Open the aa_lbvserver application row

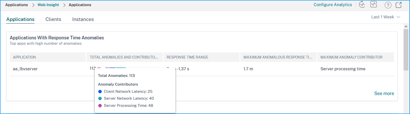[202, 69]
